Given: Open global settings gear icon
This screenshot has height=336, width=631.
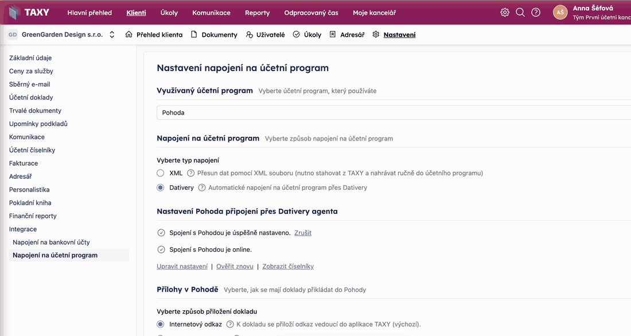Looking at the screenshot, I should click(505, 13).
